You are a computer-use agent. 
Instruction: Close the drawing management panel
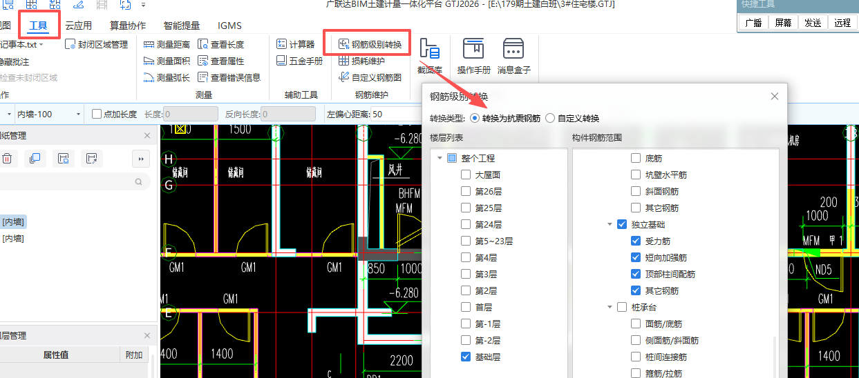pyautogui.click(x=147, y=136)
